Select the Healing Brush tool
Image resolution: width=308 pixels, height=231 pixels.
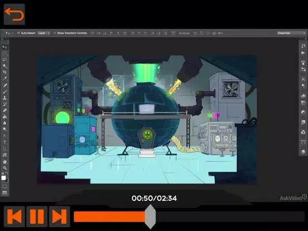tap(4, 85)
